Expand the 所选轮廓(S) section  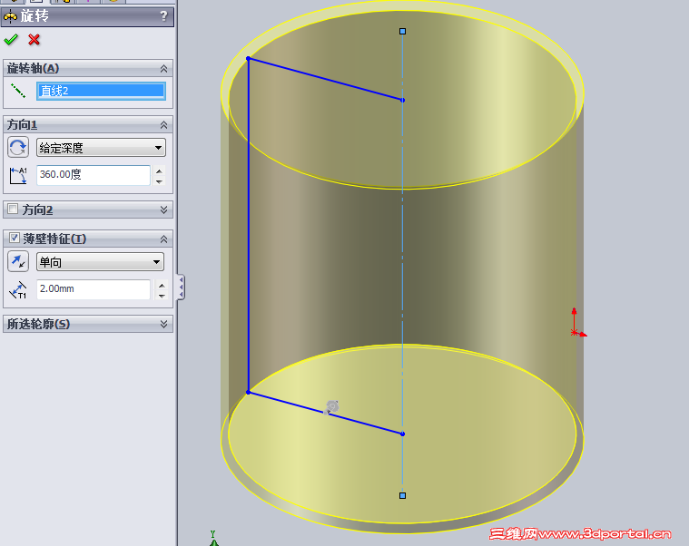(x=164, y=324)
